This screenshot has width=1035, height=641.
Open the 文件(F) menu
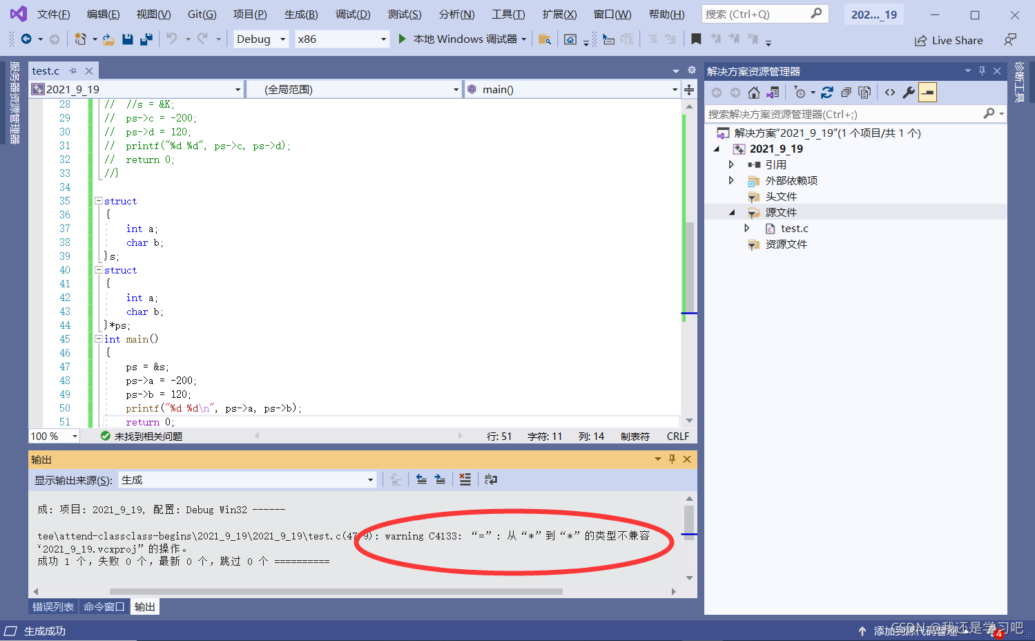53,15
